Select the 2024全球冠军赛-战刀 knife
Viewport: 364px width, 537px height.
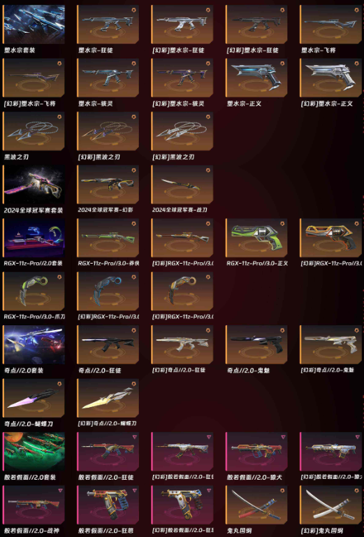tap(182, 185)
